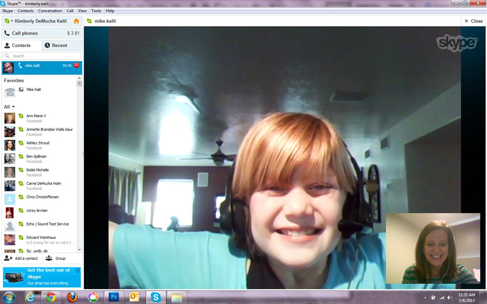The width and height of the screenshot is (487, 304).
Task: Open the Conversation menu
Action: coord(50,10)
